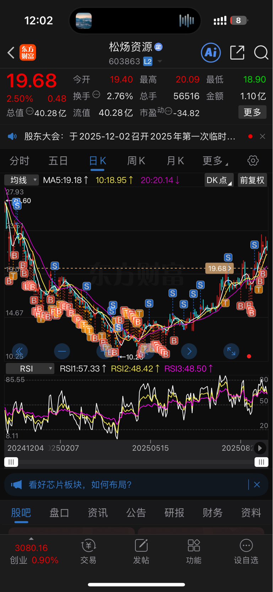The height and width of the screenshot is (592, 273).
Task: Move chart forward with right arrow
Action: [x=189, y=351]
